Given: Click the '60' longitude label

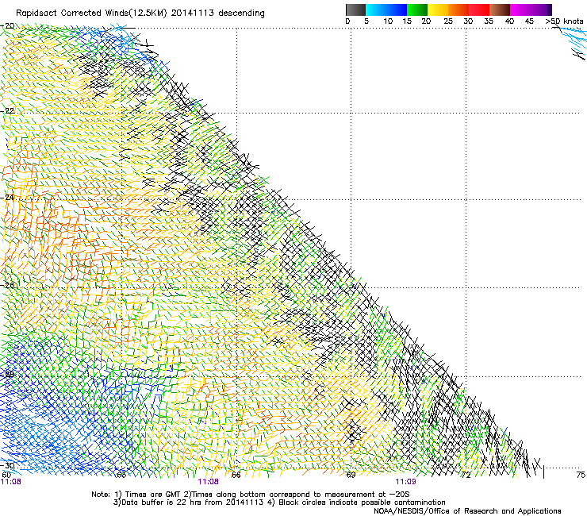Looking at the screenshot, I should pyautogui.click(x=6, y=475).
